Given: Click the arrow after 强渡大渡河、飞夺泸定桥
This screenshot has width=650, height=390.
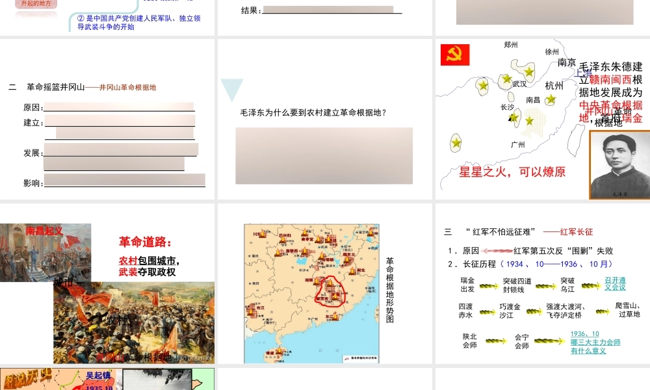Looking at the screenshot, I should click(x=603, y=311).
